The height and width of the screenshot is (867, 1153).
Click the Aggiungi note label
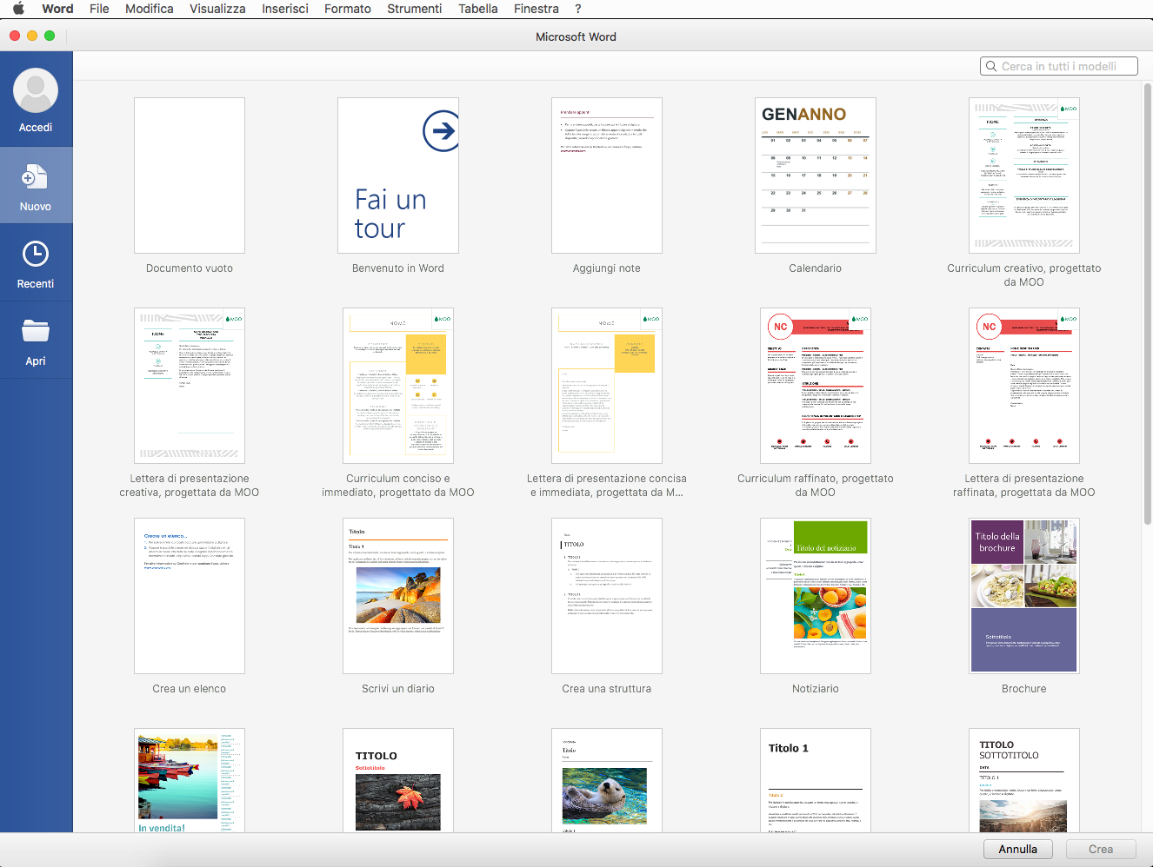[607, 268]
